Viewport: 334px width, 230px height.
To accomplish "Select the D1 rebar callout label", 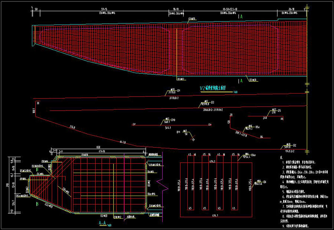I will (x=178, y=90).
